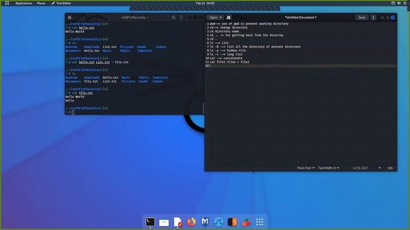410x230 pixels.
Task: Click the power icon in top bar
Action: pyautogui.click(x=405, y=3)
